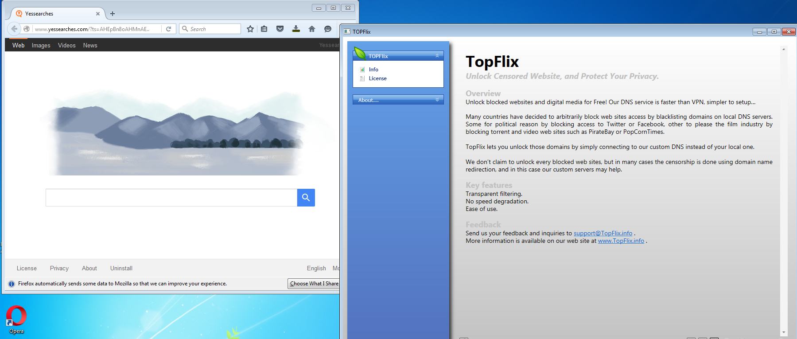The width and height of the screenshot is (797, 339).
Task: Show Firefox bookmarks list icon
Action: (264, 29)
